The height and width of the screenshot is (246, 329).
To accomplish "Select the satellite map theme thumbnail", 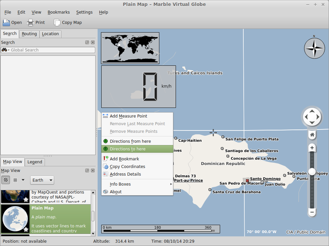I will click(x=15, y=197).
